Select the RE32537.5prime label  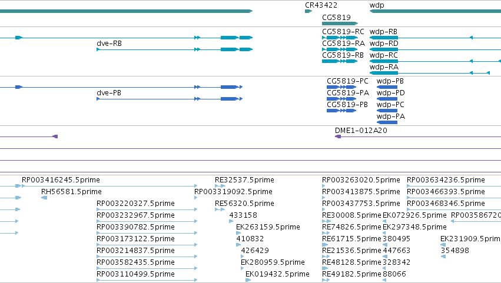point(244,180)
